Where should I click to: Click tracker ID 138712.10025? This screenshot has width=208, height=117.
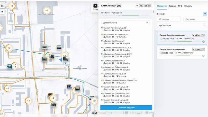pos(168,53)
